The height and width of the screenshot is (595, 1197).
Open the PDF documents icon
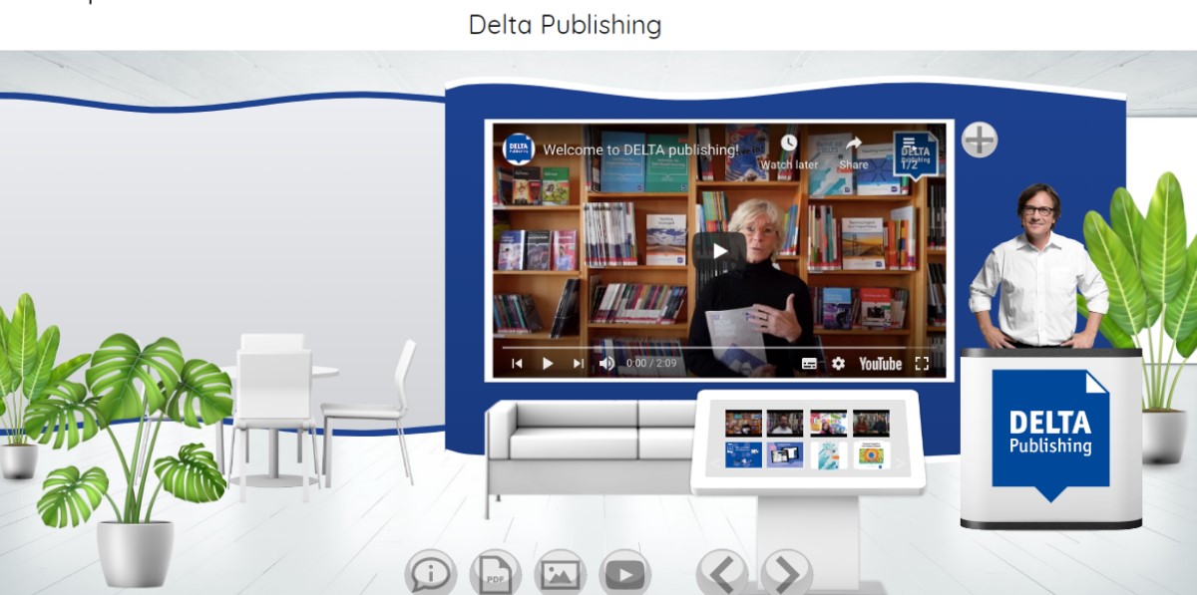pyautogui.click(x=495, y=574)
